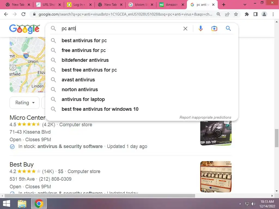Screen dimensions: 279x209
Task: Click the scroll right arrow of horizontal scrollbar
Action: (272, 196)
